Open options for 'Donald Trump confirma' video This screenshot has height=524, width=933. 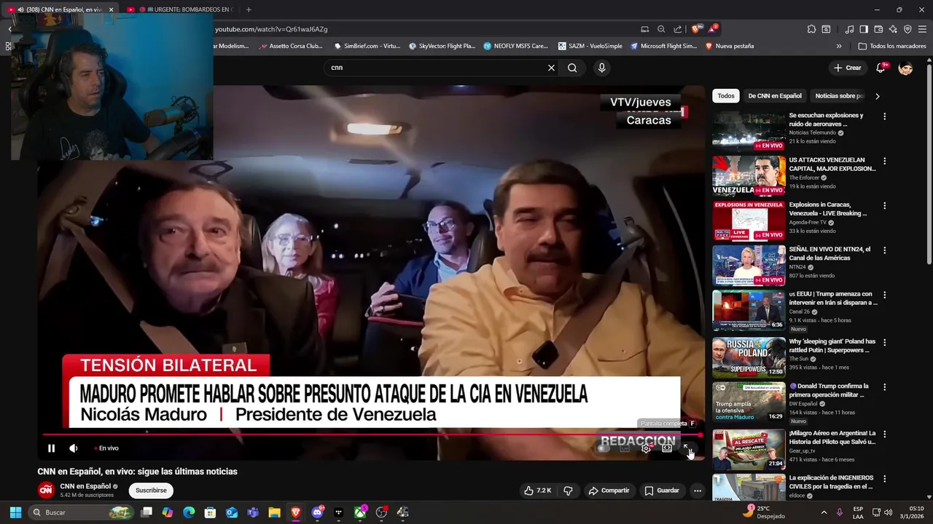point(885,387)
